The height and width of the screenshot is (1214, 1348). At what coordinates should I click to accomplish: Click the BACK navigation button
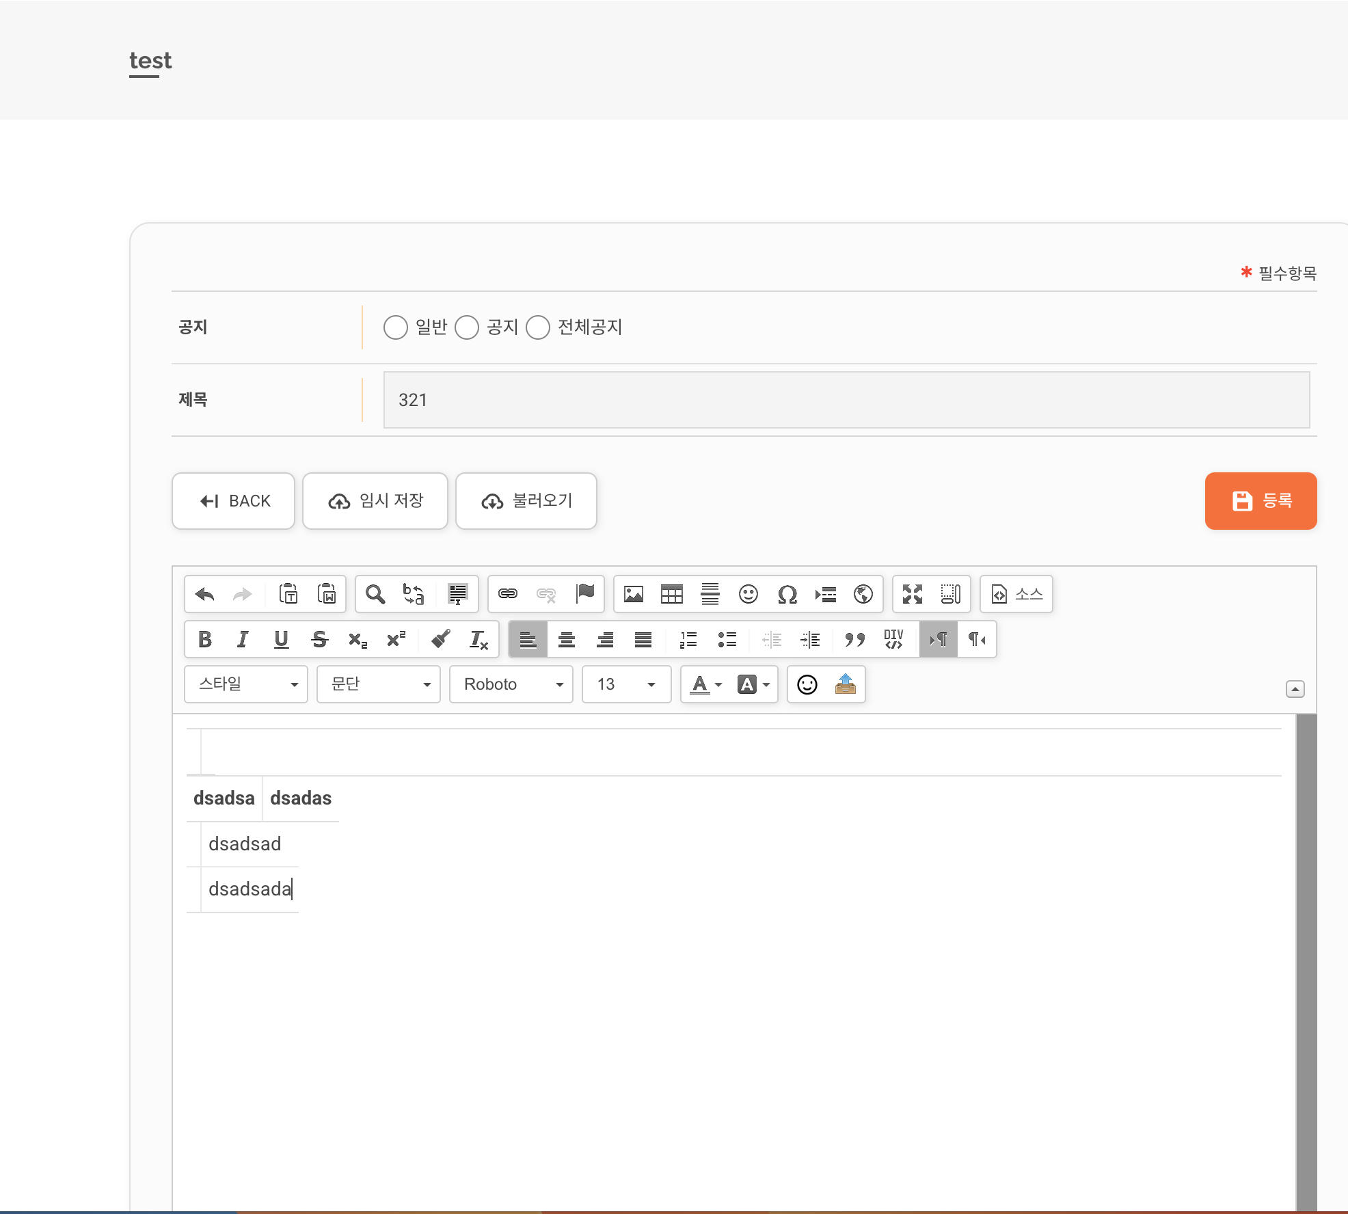point(233,502)
